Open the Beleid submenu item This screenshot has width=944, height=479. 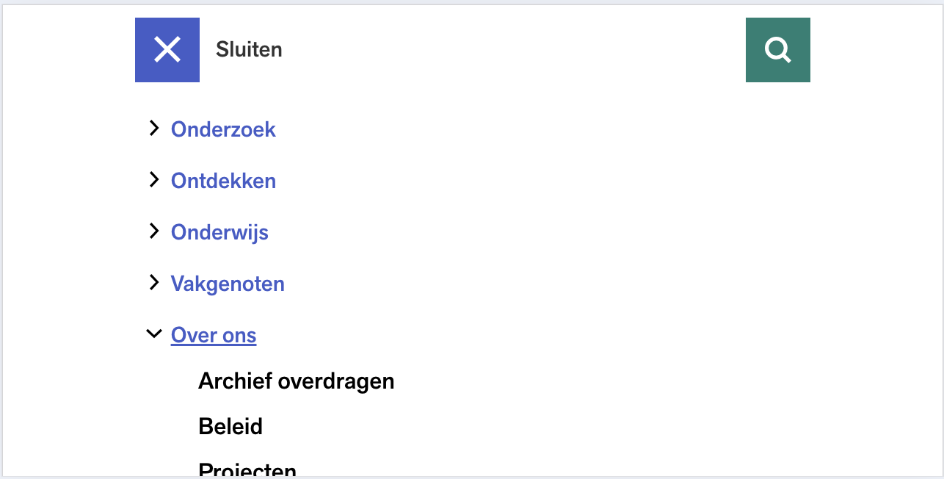click(230, 427)
